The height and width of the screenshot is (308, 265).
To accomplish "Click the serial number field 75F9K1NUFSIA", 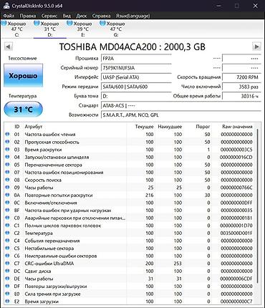I will click(136, 68).
